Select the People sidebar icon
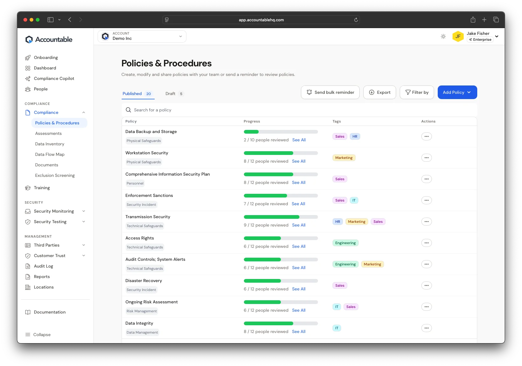Screen dimensions: 522x366 [28, 89]
